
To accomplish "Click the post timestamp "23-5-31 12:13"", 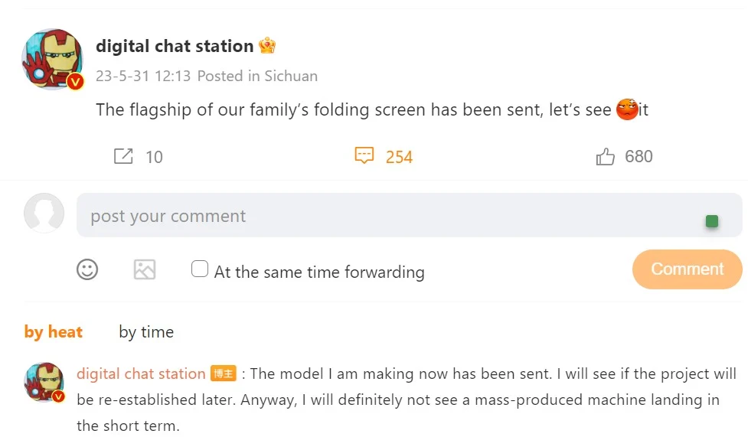I will point(143,76).
